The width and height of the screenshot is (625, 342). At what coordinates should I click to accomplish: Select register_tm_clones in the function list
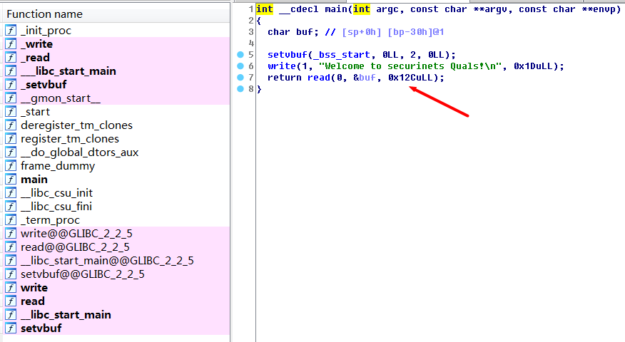coord(70,139)
